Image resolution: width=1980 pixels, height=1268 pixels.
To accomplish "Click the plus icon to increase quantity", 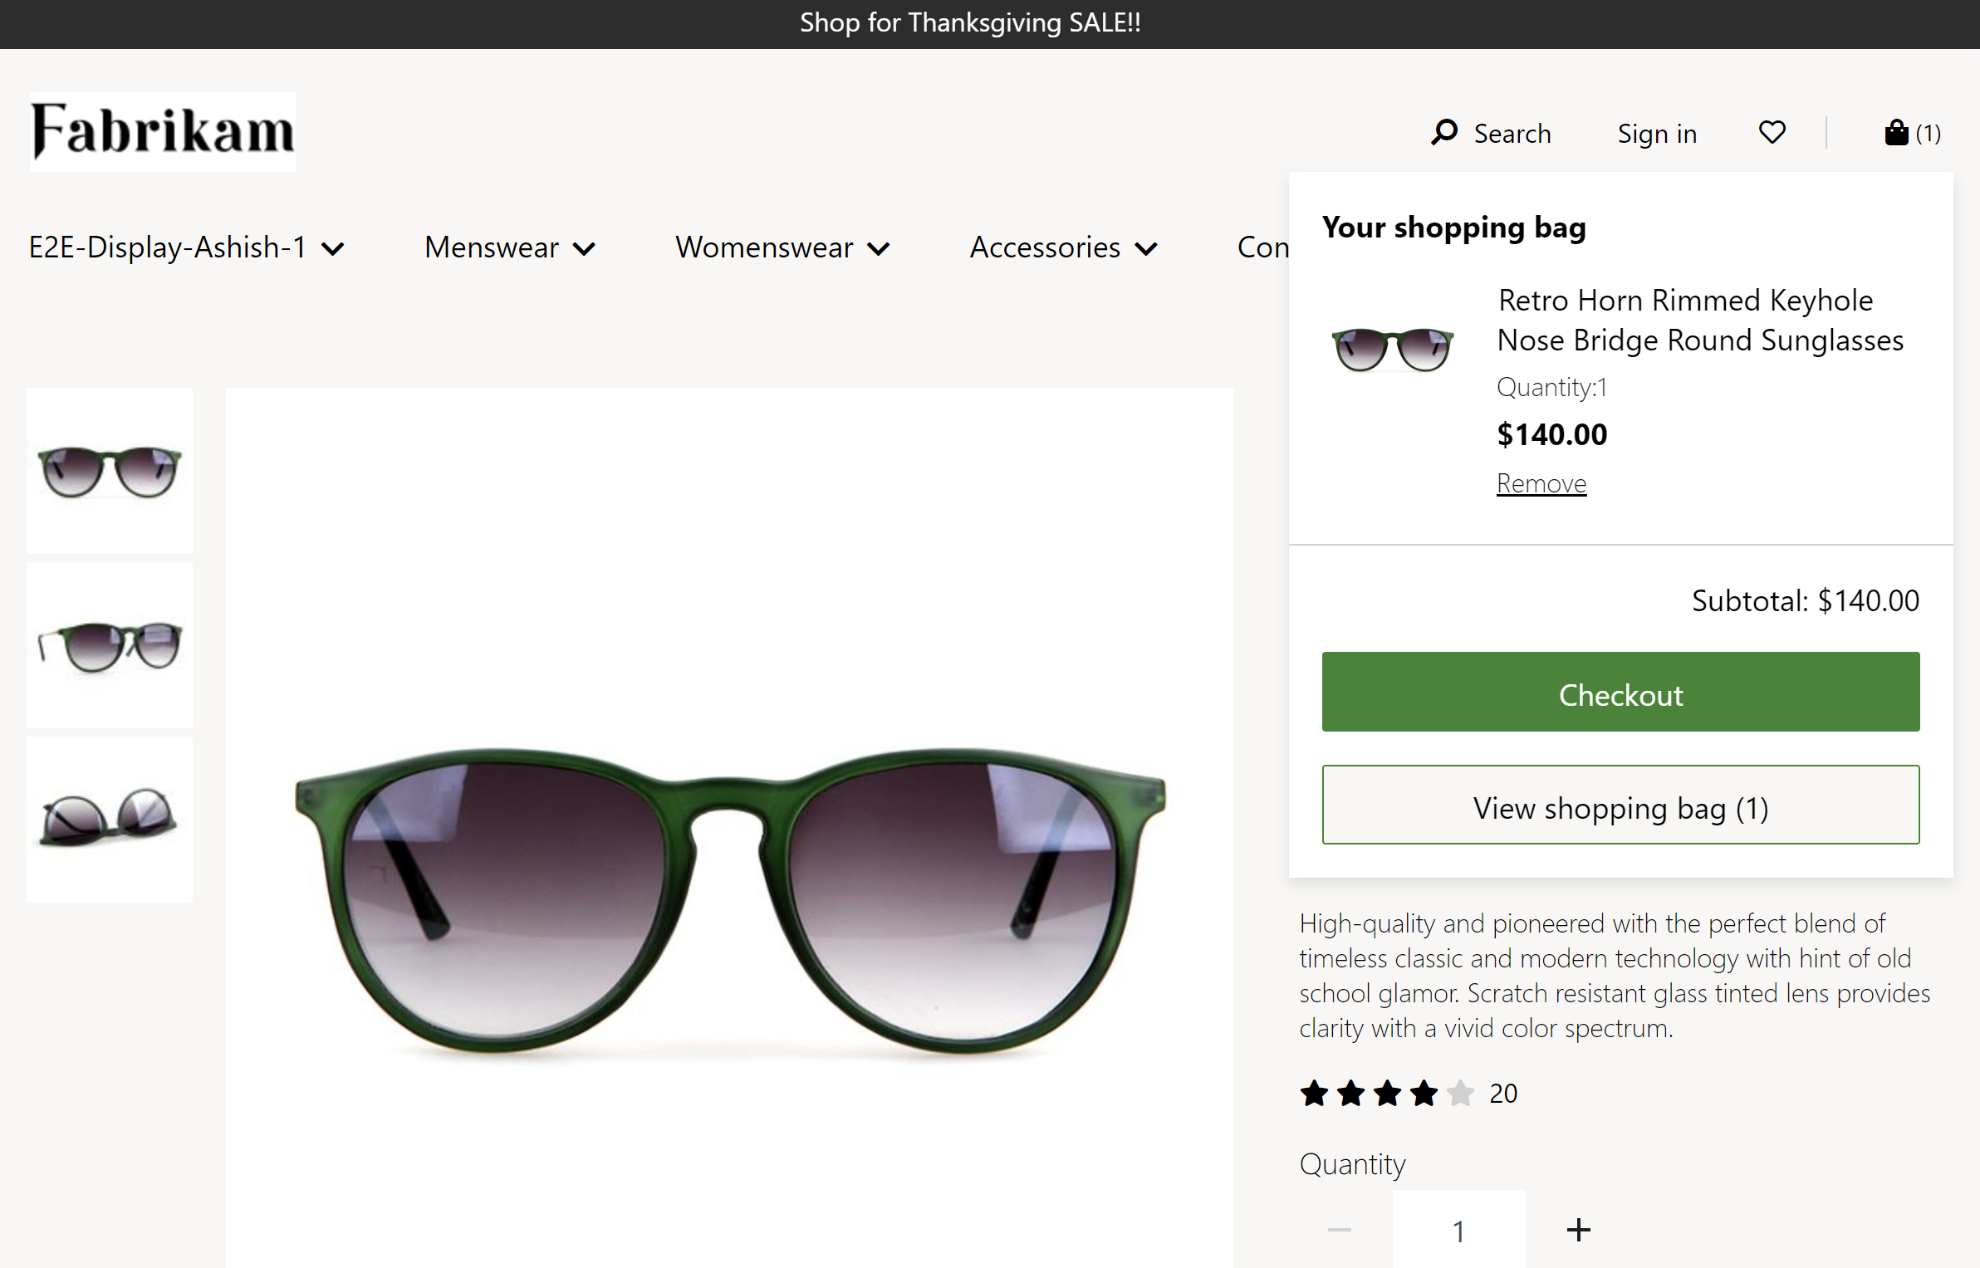I will click(1578, 1230).
